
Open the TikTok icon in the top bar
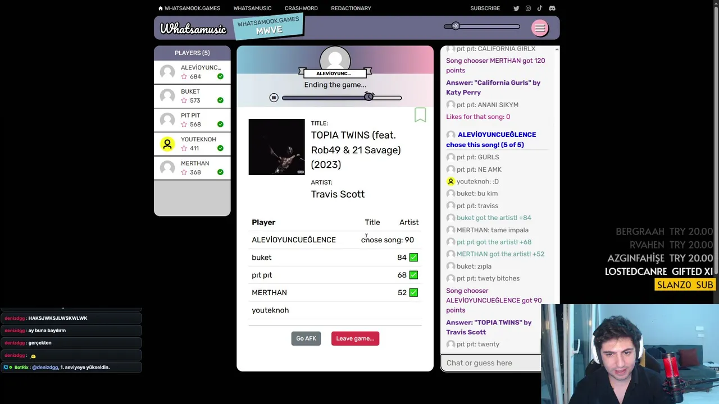pos(540,8)
